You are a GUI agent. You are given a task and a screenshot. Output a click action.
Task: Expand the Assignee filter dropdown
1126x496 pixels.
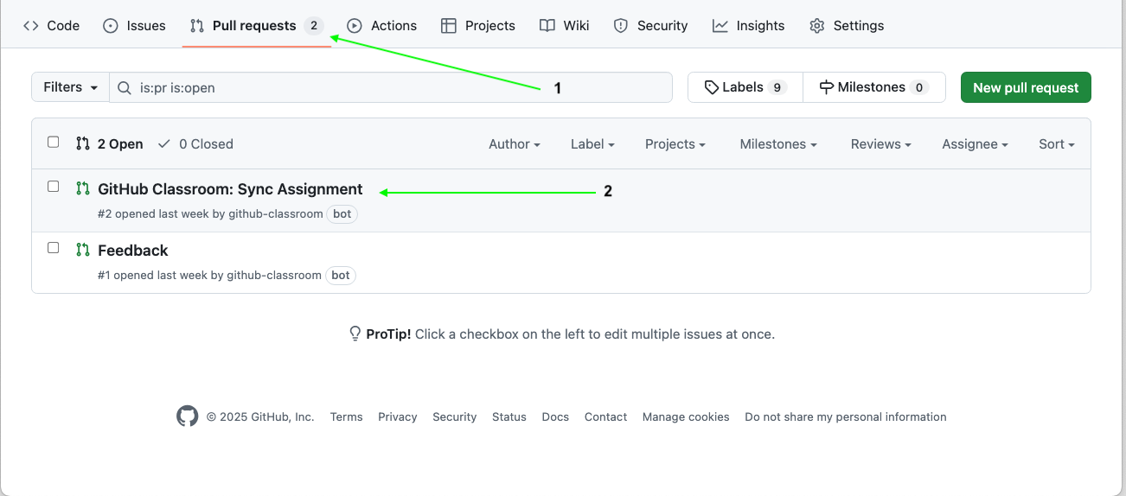coord(976,144)
